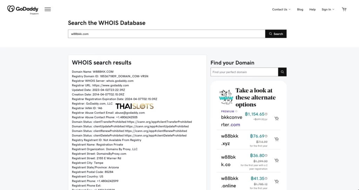Click Registrar URL https://www.godaddy.com line
Viewport: 359px width, 190px height.
[x=100, y=85]
